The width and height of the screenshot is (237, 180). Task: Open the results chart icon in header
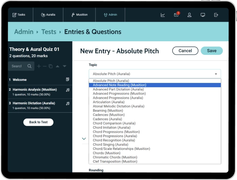click(x=163, y=15)
